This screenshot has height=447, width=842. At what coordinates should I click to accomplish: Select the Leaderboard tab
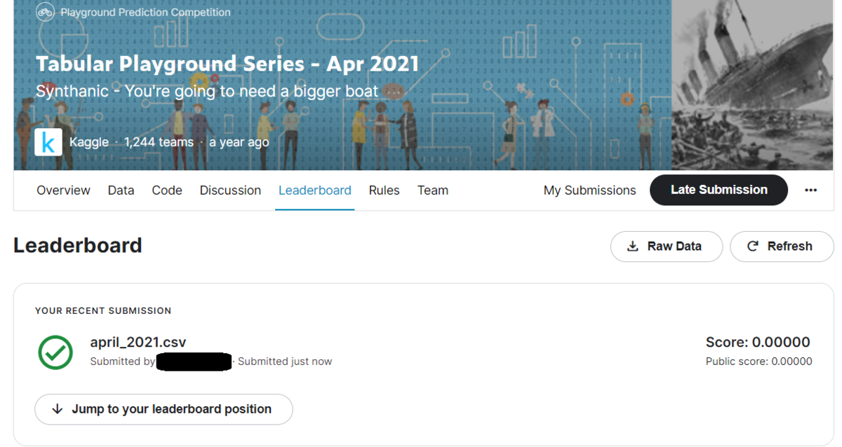[315, 191]
